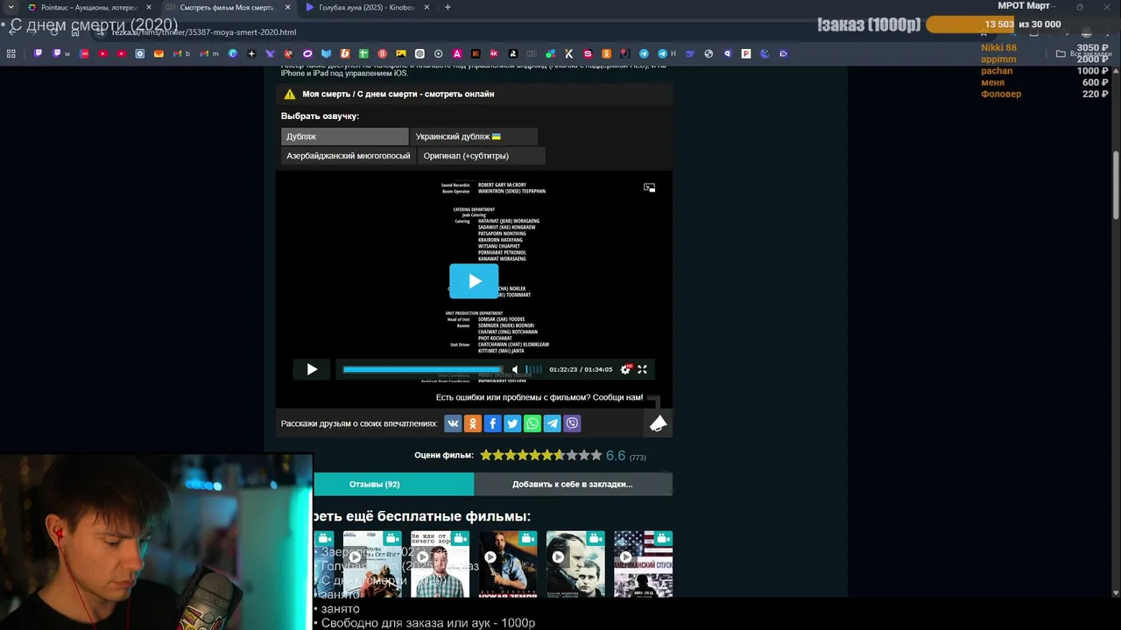Open the Twitch bookmark labeled м
Viewport: 1121px width, 630px height.
click(x=60, y=53)
